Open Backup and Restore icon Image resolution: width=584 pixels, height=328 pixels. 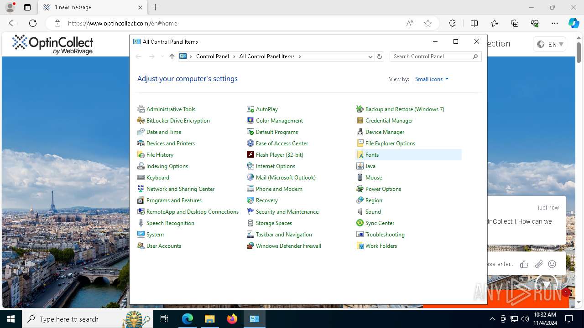coord(360,109)
